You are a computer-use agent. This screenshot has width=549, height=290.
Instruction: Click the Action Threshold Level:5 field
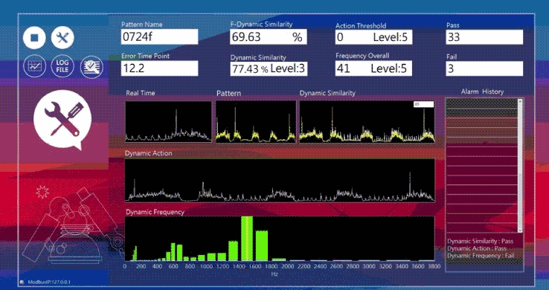[x=373, y=37]
